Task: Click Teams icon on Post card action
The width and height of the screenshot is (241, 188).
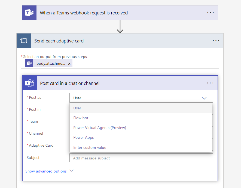Action: [29, 83]
